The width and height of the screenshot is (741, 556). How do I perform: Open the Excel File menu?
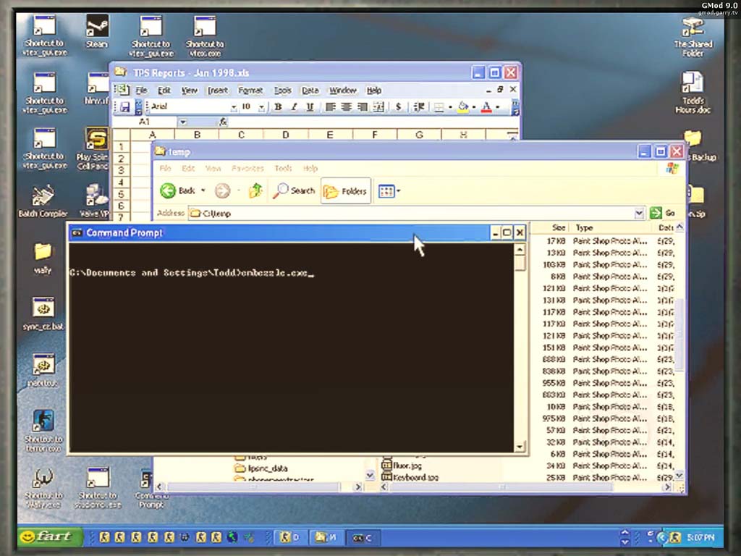pyautogui.click(x=141, y=90)
